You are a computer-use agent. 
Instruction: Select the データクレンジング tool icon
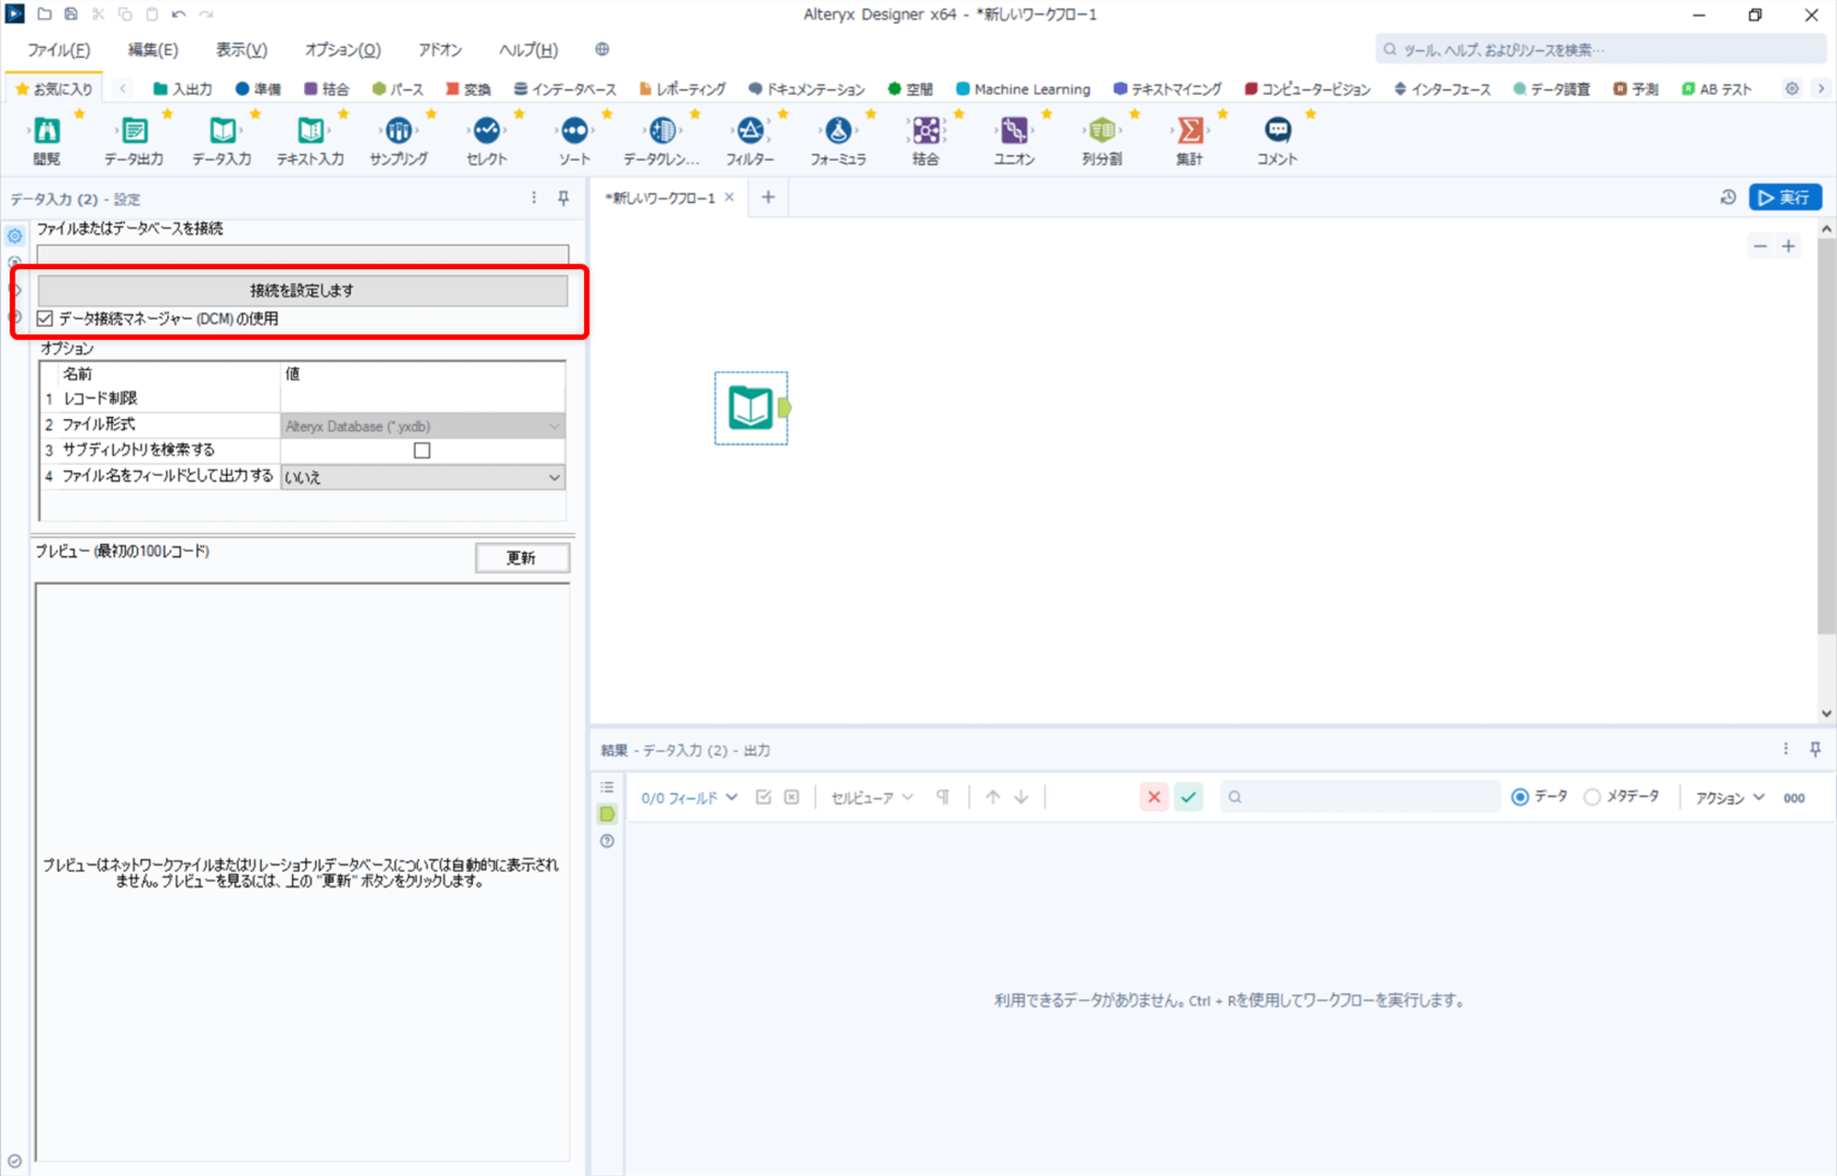662,130
